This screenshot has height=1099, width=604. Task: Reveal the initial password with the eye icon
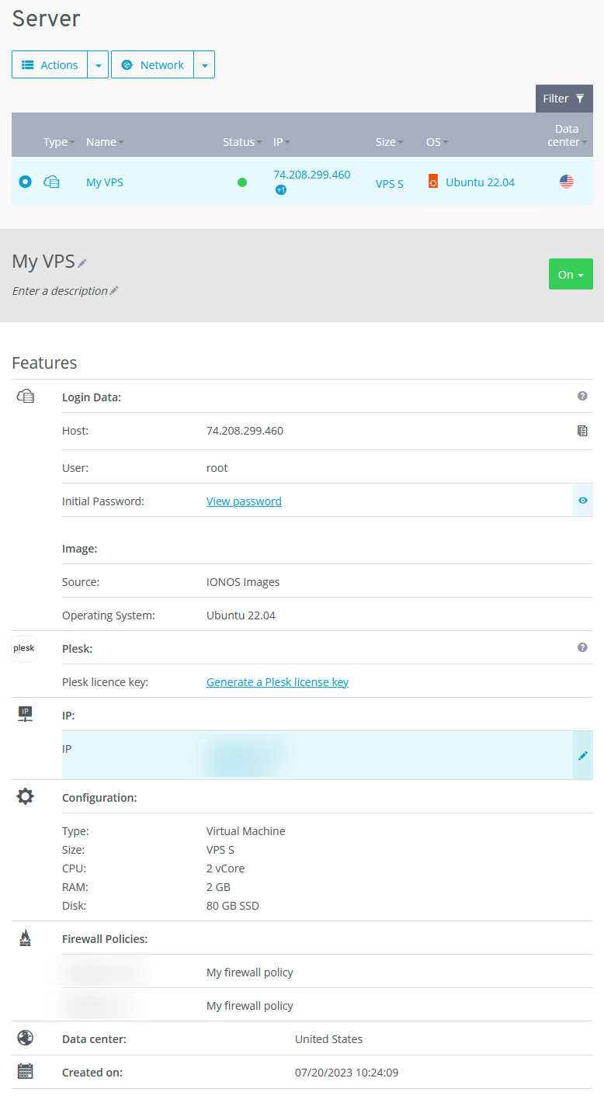coord(582,500)
